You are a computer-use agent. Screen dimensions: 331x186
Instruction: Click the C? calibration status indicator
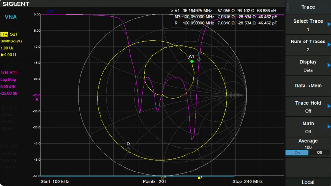(x=50, y=12)
